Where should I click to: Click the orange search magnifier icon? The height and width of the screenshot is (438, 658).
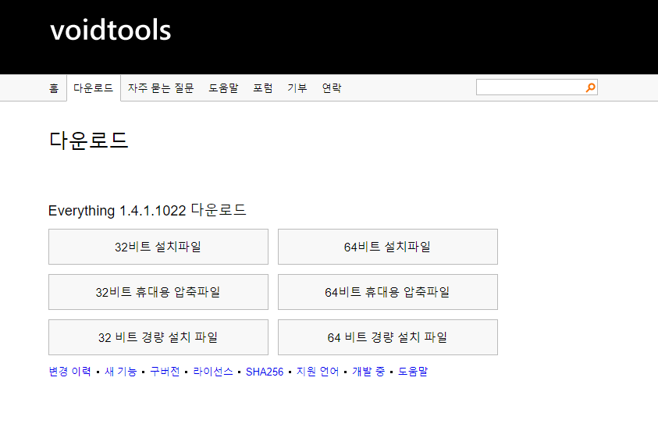[590, 87]
